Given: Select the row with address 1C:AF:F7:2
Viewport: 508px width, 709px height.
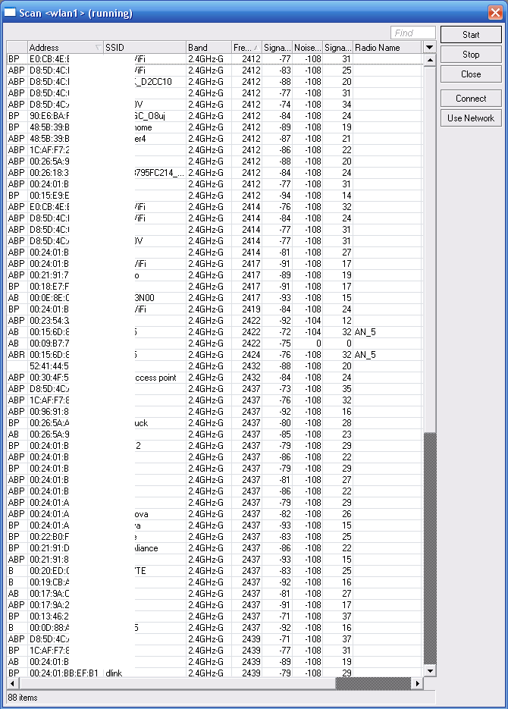Looking at the screenshot, I should 215,150.
